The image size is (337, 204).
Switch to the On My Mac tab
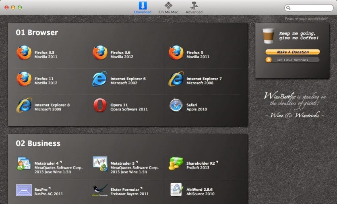coord(168,8)
